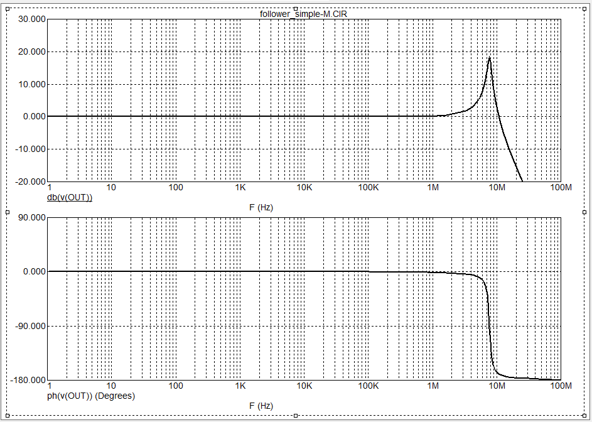The image size is (592, 422).
Task: Click the F (Hz) label under the phase plot
Action: pos(261,406)
